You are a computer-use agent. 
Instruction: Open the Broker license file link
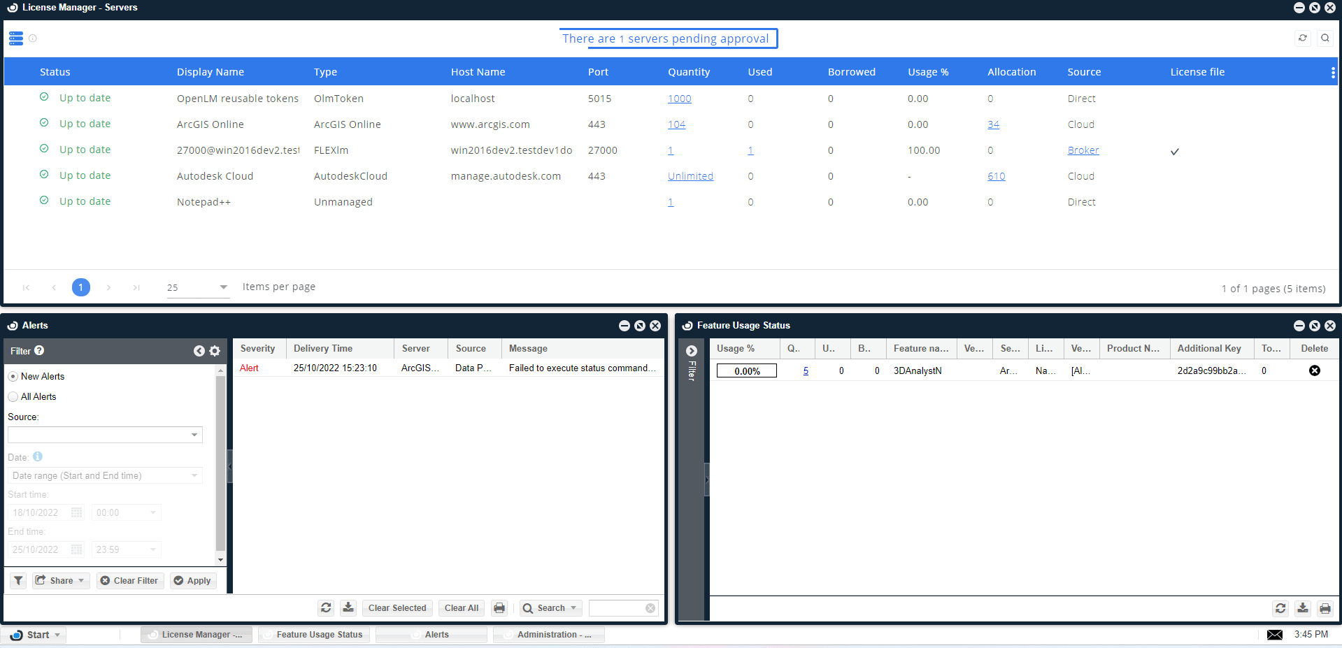[1083, 150]
